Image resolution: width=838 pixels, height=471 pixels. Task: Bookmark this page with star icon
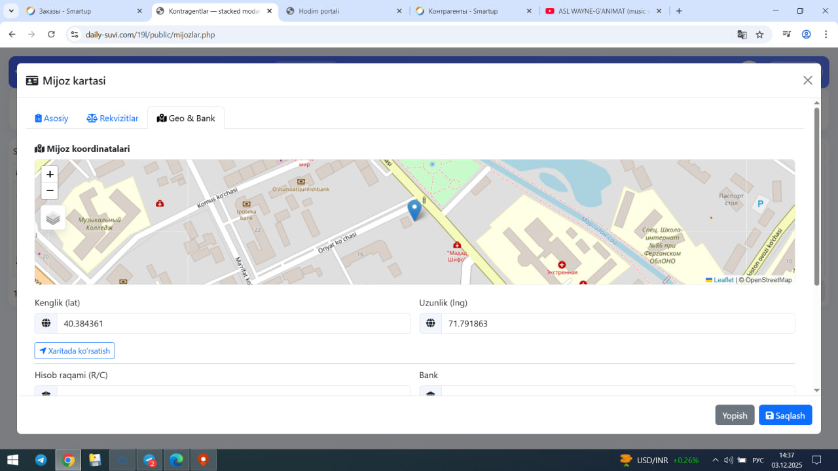[759, 35]
